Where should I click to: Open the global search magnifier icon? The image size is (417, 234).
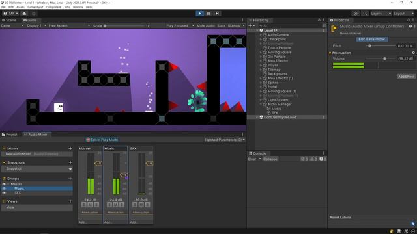pos(365,14)
